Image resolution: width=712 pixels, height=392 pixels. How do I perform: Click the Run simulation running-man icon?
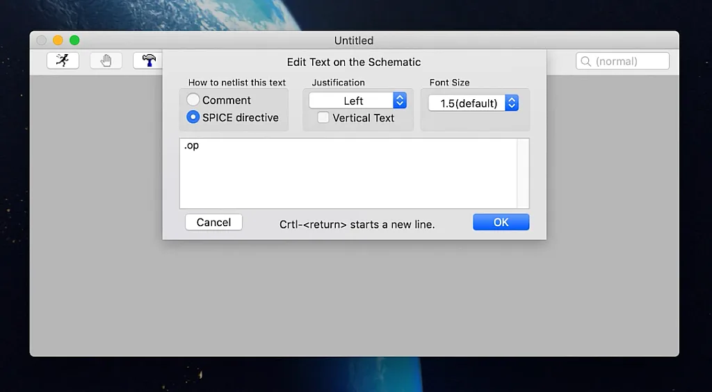63,60
